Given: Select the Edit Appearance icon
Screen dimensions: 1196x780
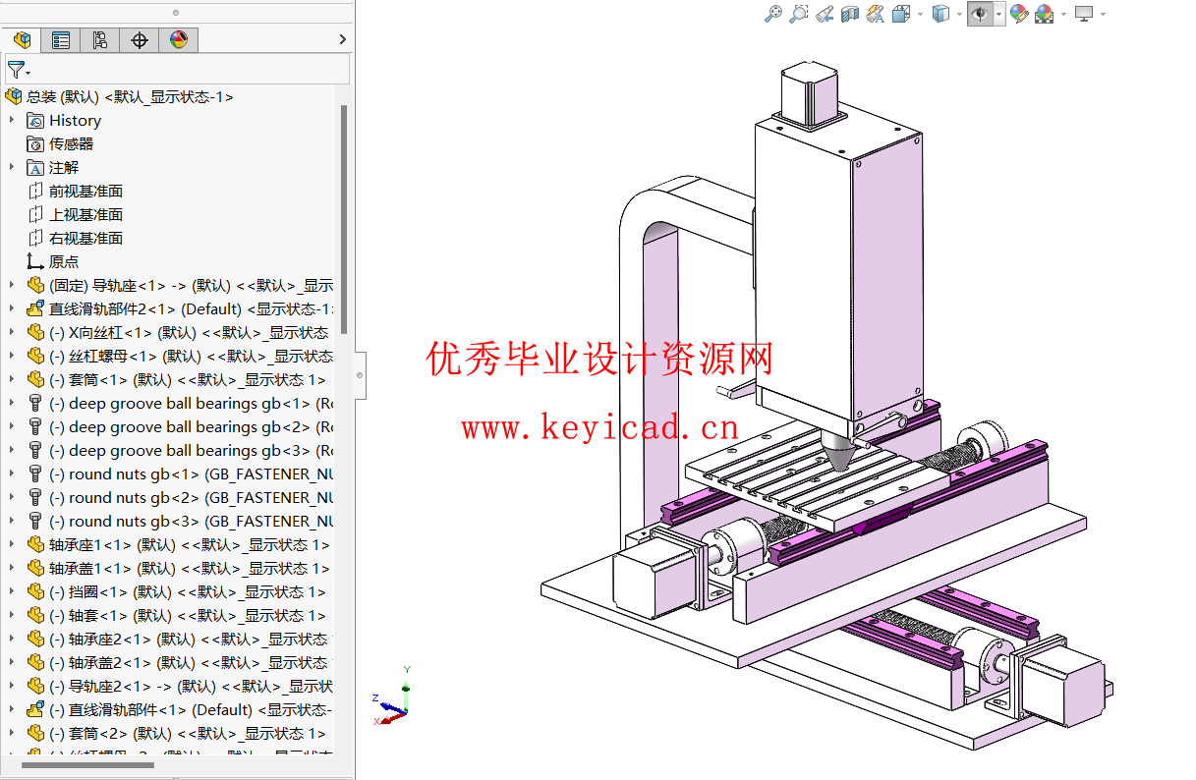Looking at the screenshot, I should [x=1020, y=14].
